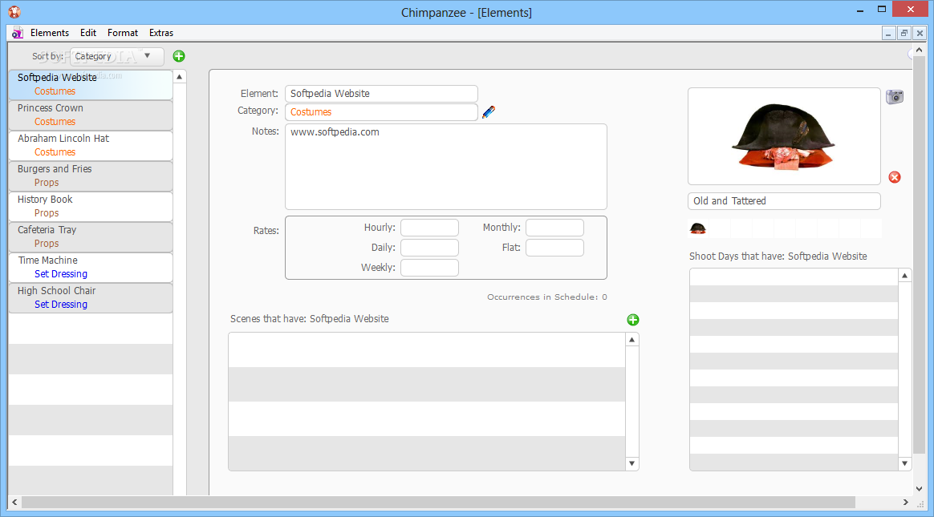
Task: Click the inner window minimize button
Action: click(889, 34)
